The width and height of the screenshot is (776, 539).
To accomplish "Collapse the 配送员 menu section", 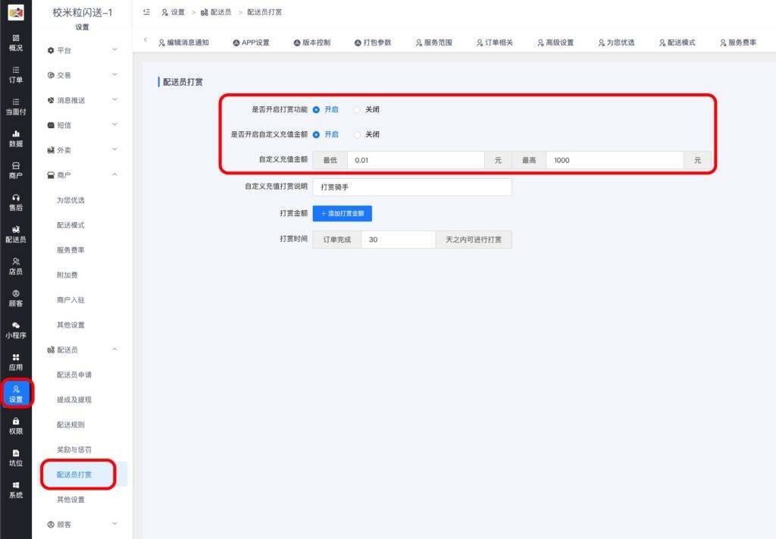I will 82,349.
